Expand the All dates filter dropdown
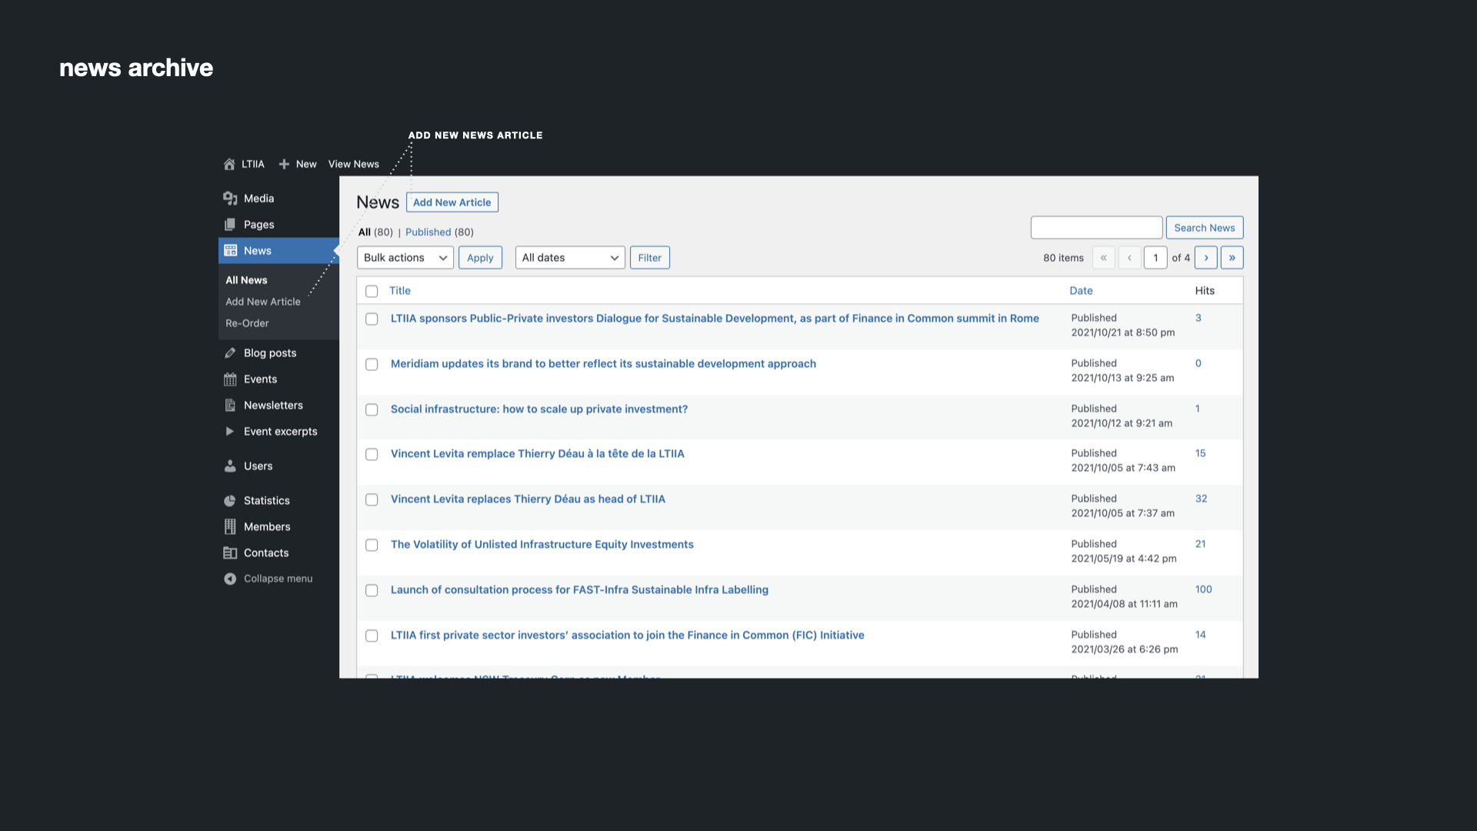This screenshot has width=1477, height=831. pyautogui.click(x=570, y=258)
